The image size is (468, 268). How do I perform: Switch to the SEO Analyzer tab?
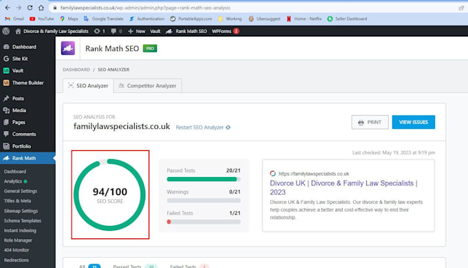click(x=88, y=85)
